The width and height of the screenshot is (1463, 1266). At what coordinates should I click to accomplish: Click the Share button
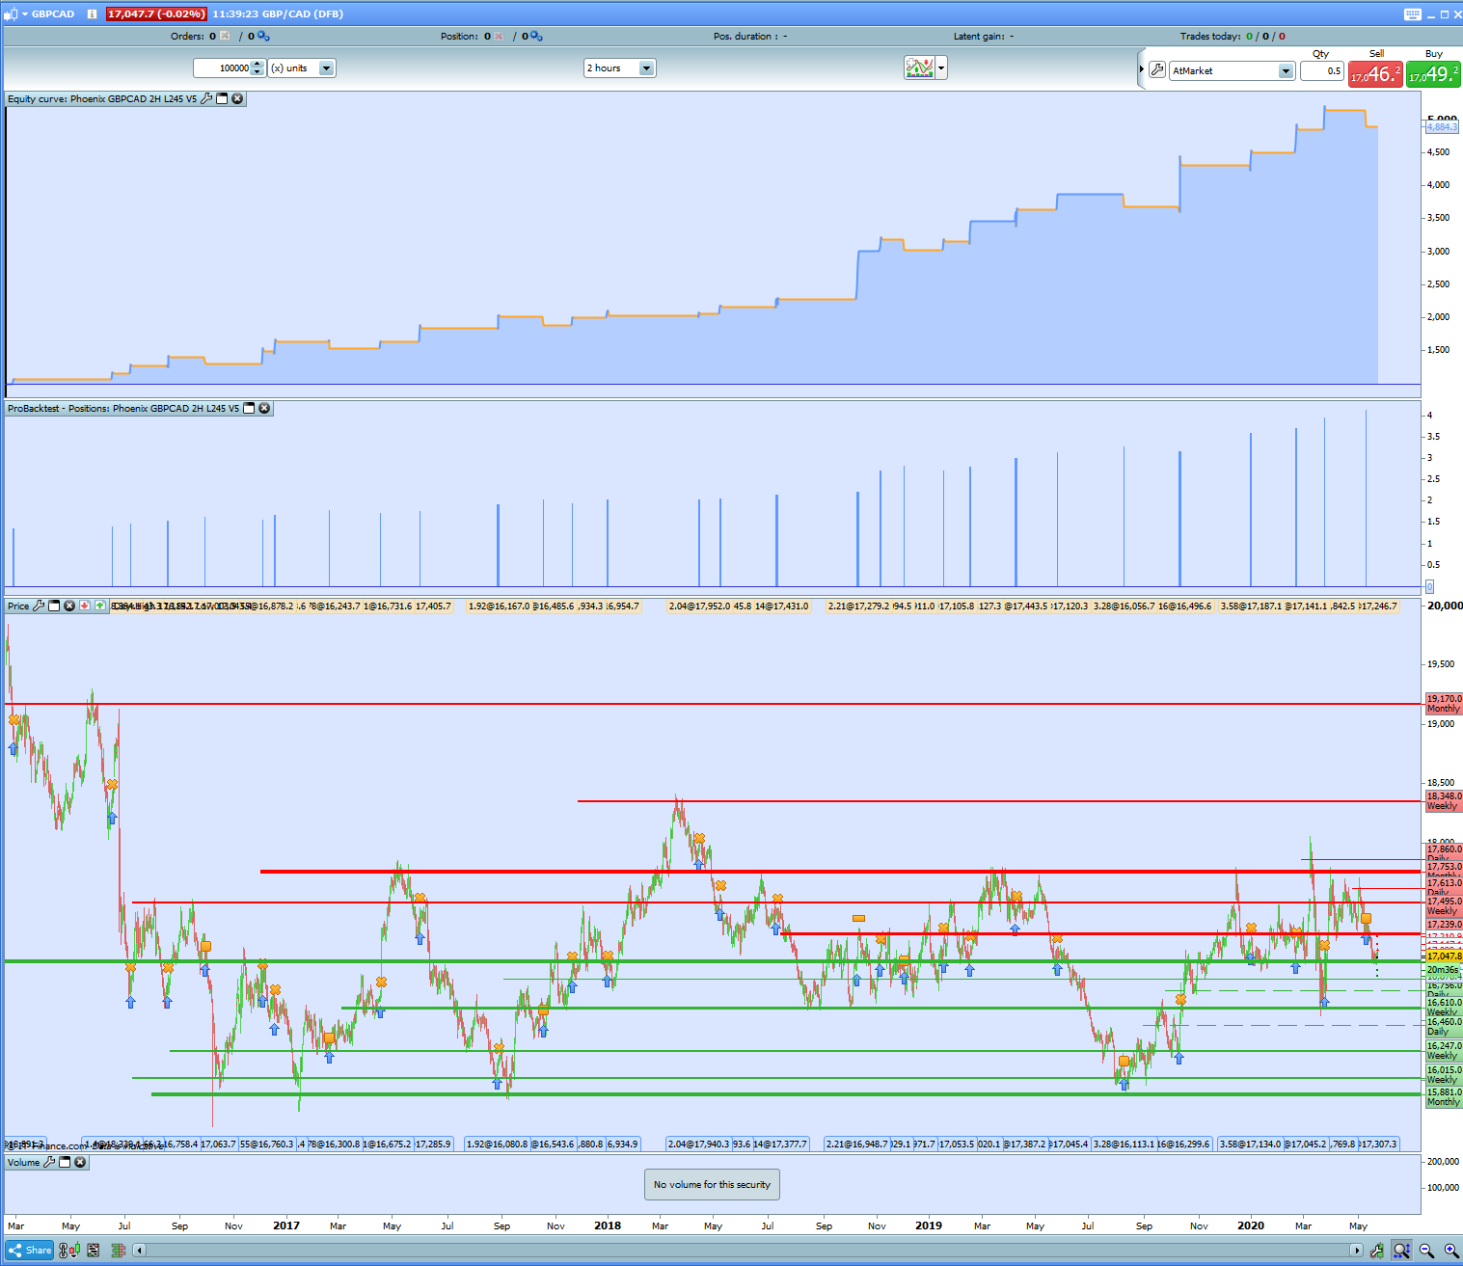(30, 1251)
